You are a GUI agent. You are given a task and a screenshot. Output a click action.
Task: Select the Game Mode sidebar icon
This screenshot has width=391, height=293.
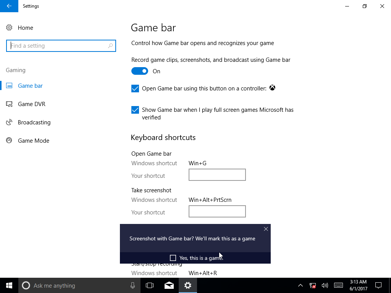[9, 140]
